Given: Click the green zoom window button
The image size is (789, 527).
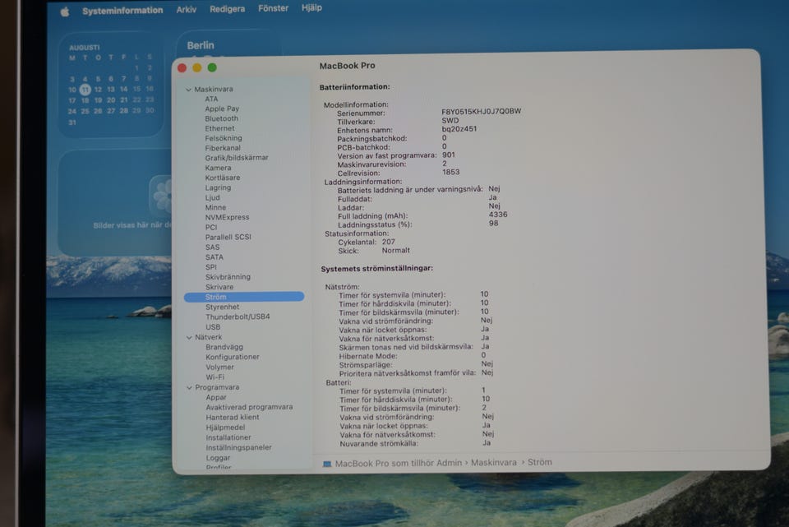Looking at the screenshot, I should [212, 67].
